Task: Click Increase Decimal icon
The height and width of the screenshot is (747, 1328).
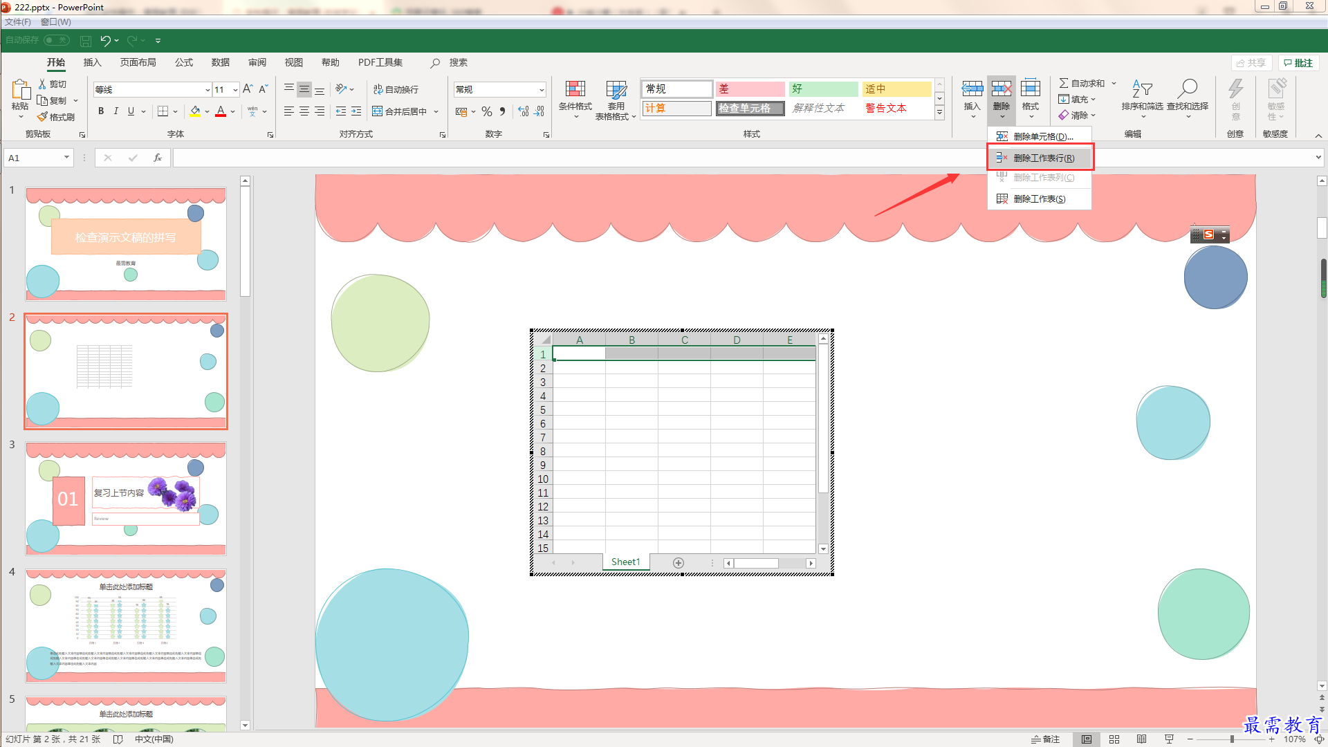Action: (524, 111)
